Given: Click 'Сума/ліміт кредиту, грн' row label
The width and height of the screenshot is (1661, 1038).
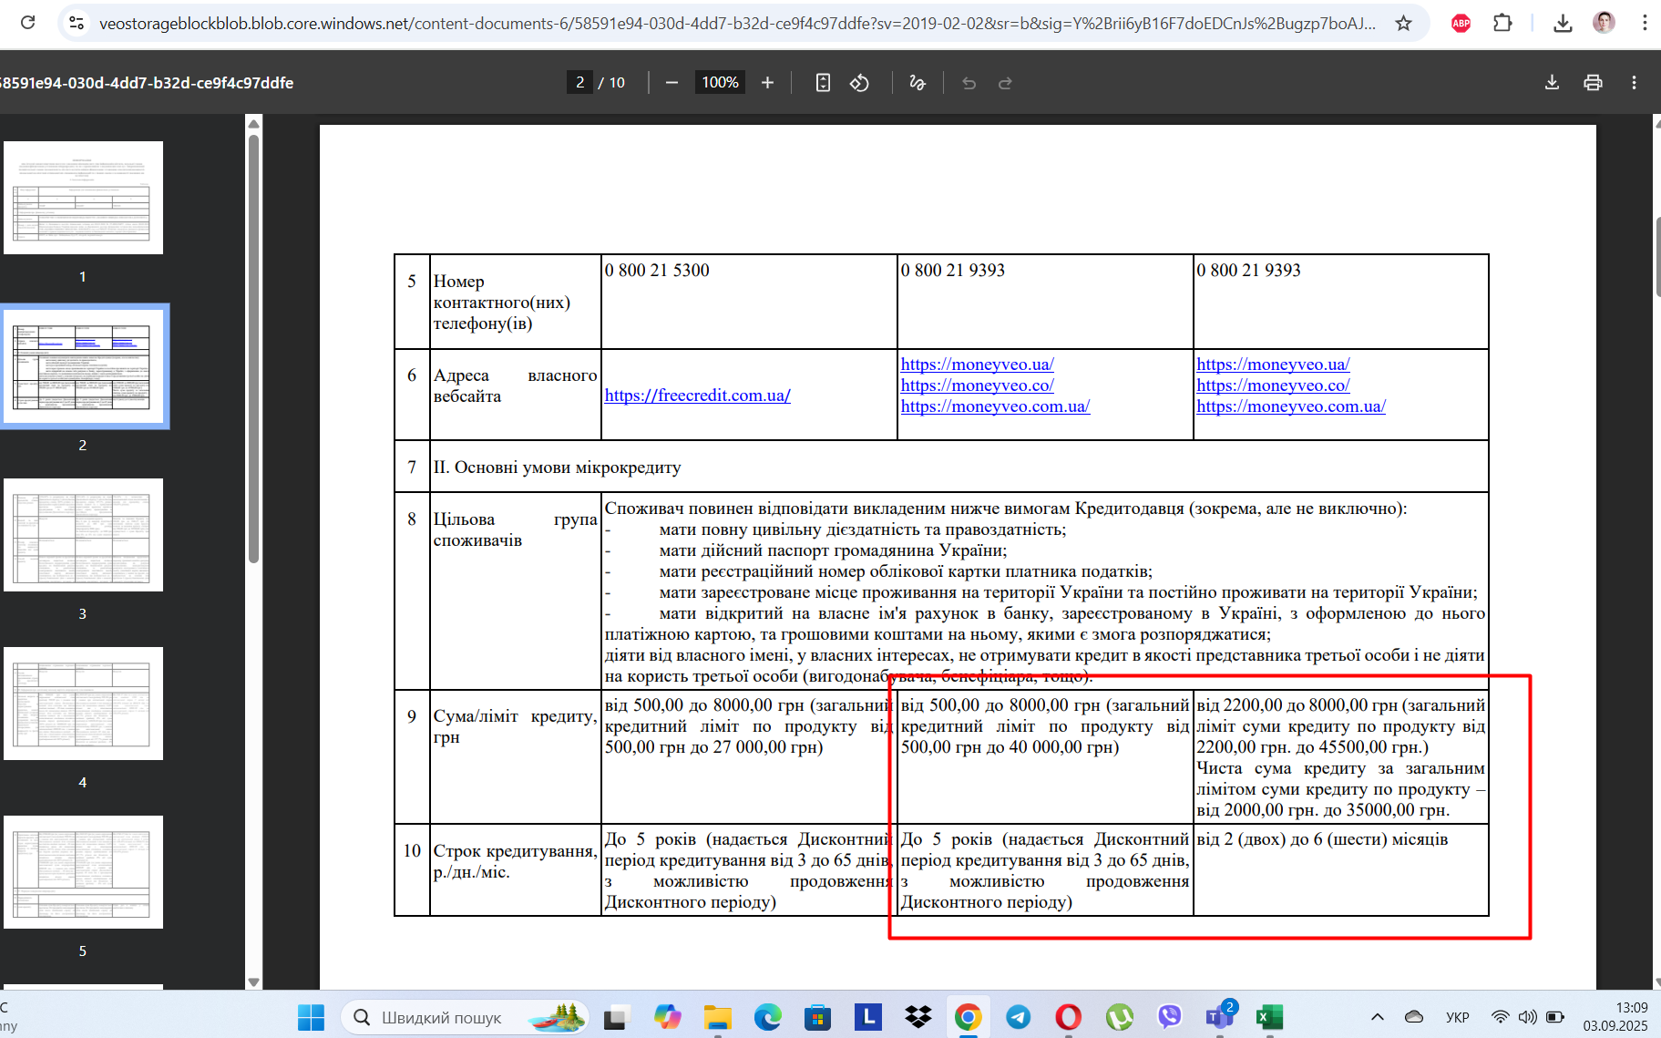Looking at the screenshot, I should (515, 726).
